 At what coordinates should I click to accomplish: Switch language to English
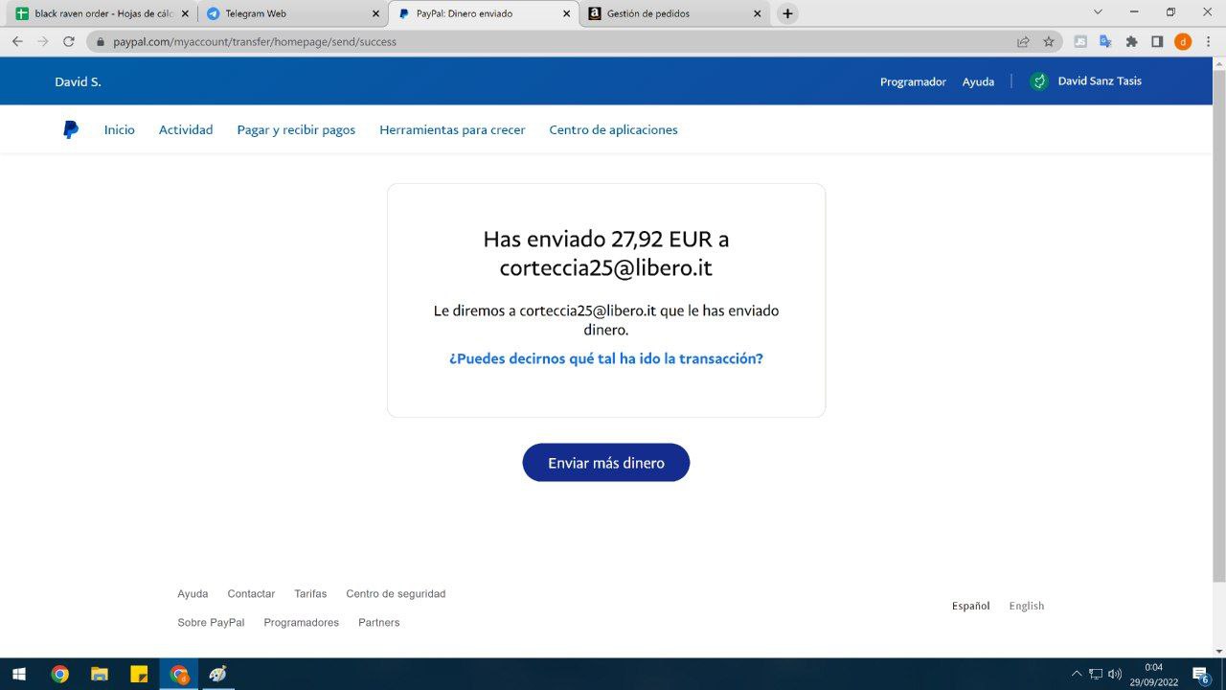pyautogui.click(x=1026, y=606)
